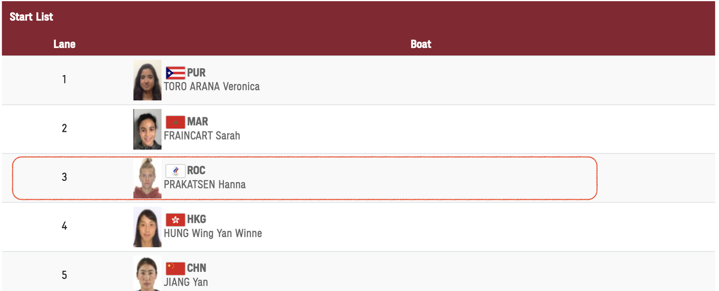The height and width of the screenshot is (291, 719).
Task: Click the Boat column header
Action: (421, 44)
